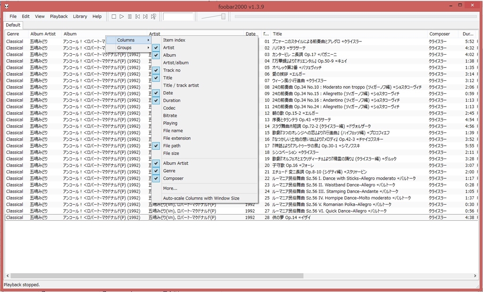Enable the Artist/album column

click(x=205, y=63)
